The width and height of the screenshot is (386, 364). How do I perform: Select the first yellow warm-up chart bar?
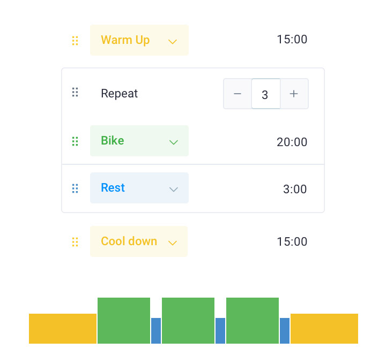tap(63, 329)
